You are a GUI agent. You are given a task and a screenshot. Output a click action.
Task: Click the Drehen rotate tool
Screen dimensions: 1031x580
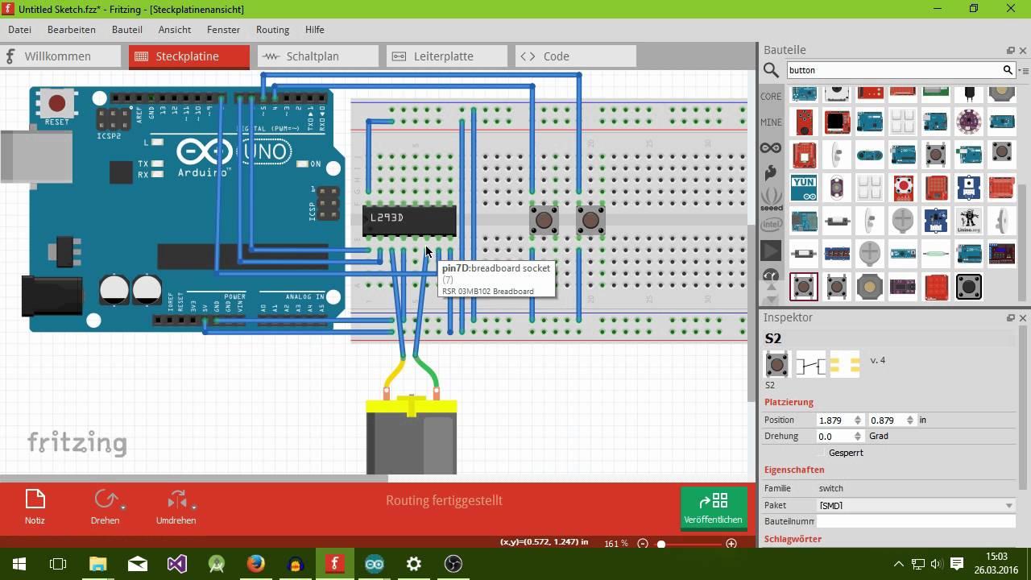105,507
